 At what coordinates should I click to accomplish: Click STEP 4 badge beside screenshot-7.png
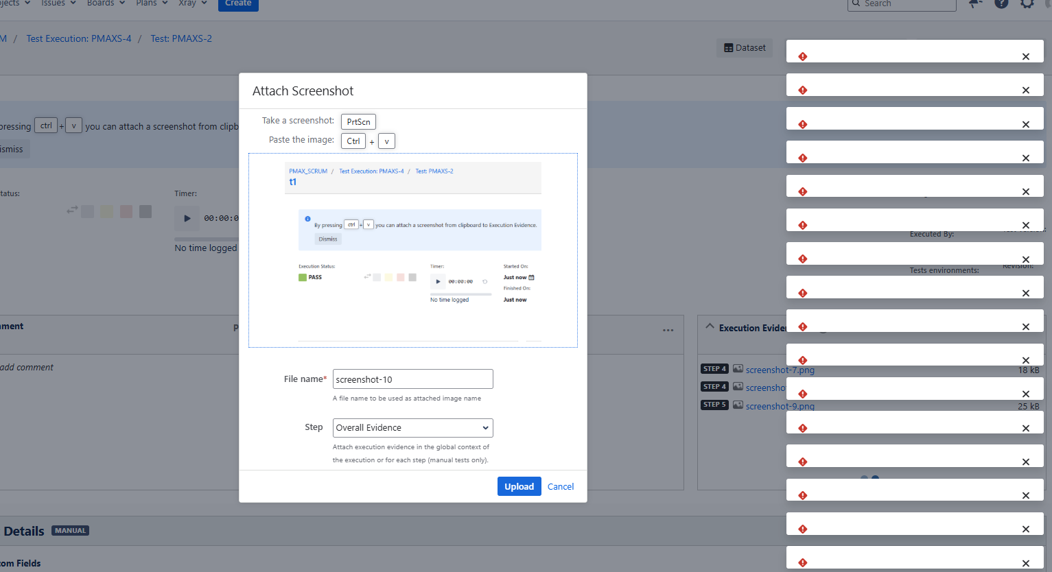pyautogui.click(x=714, y=369)
